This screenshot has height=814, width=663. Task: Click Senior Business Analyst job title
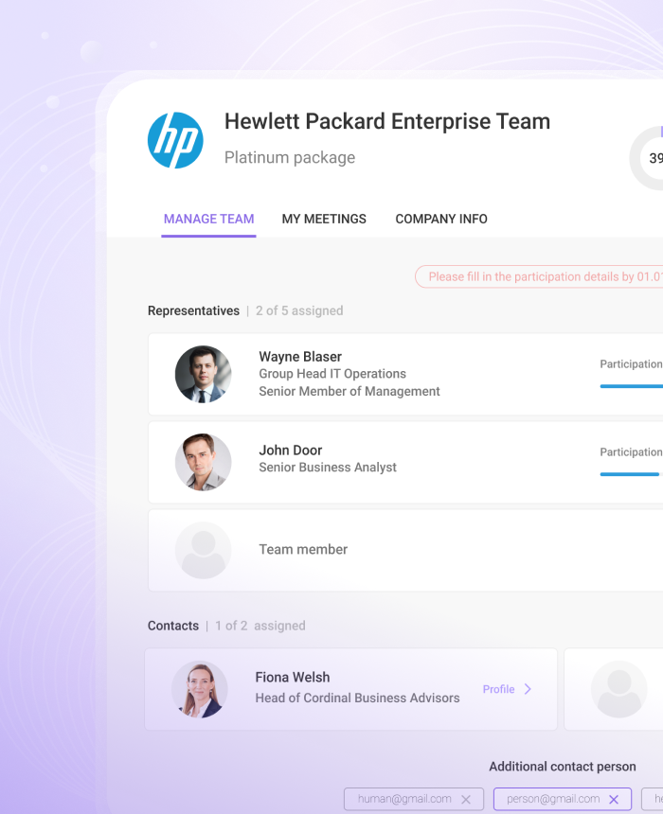(328, 468)
